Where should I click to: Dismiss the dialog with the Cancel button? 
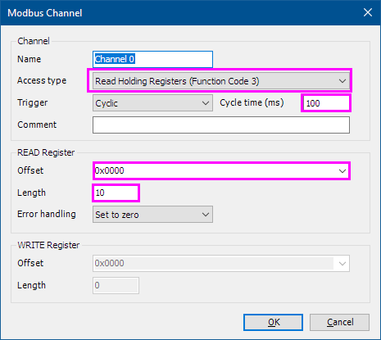tap(339, 322)
